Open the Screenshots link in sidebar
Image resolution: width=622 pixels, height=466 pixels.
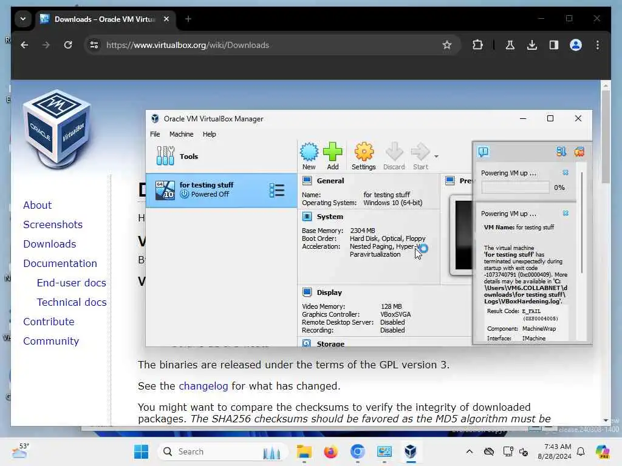coord(53,225)
